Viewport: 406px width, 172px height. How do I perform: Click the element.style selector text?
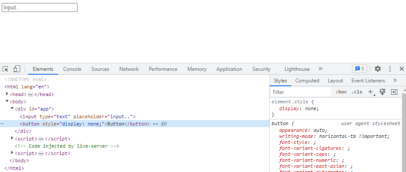point(290,102)
